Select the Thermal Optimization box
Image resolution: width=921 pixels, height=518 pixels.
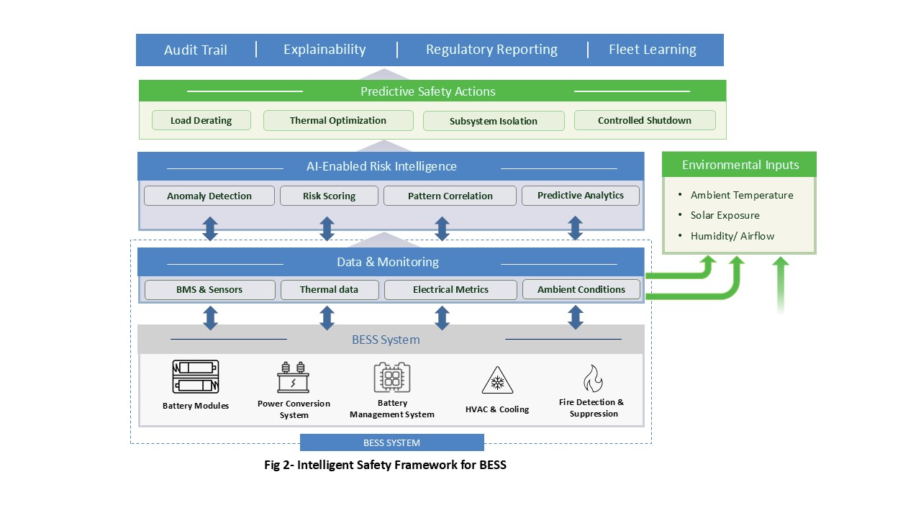coord(338,120)
